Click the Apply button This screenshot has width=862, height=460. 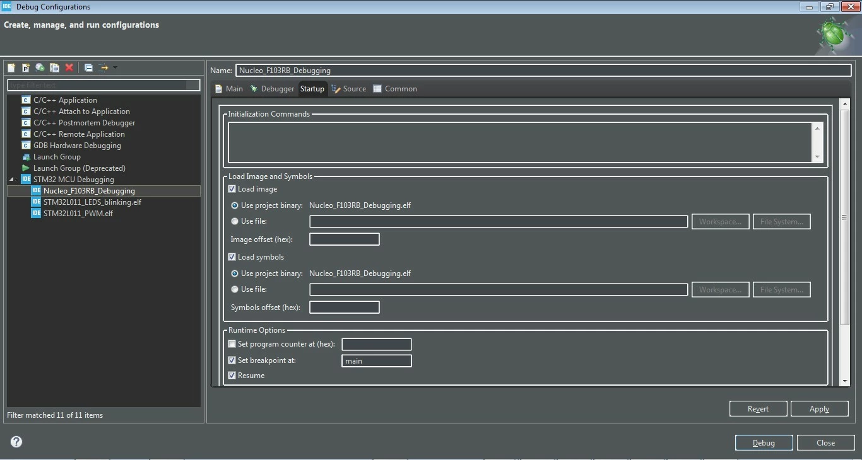tap(819, 409)
